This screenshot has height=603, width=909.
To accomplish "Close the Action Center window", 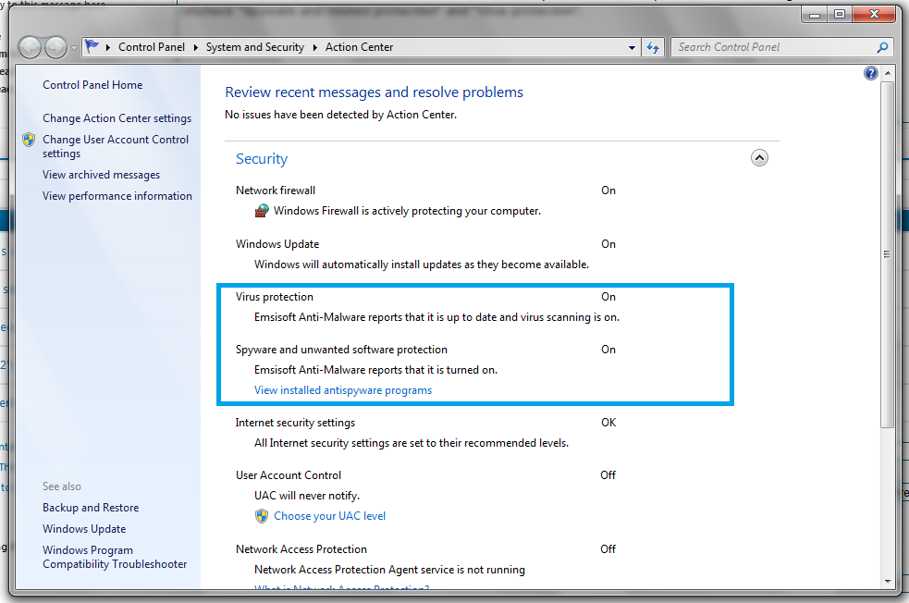I will coord(874,15).
